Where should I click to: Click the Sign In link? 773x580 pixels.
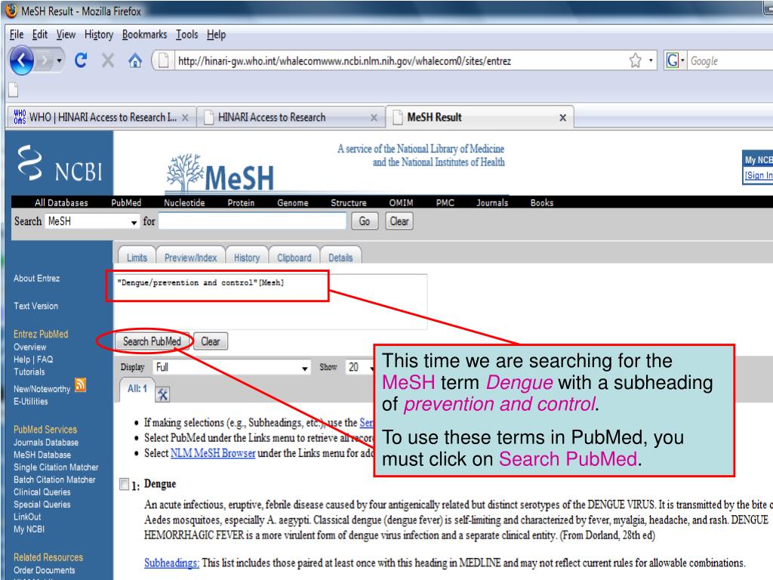(759, 175)
